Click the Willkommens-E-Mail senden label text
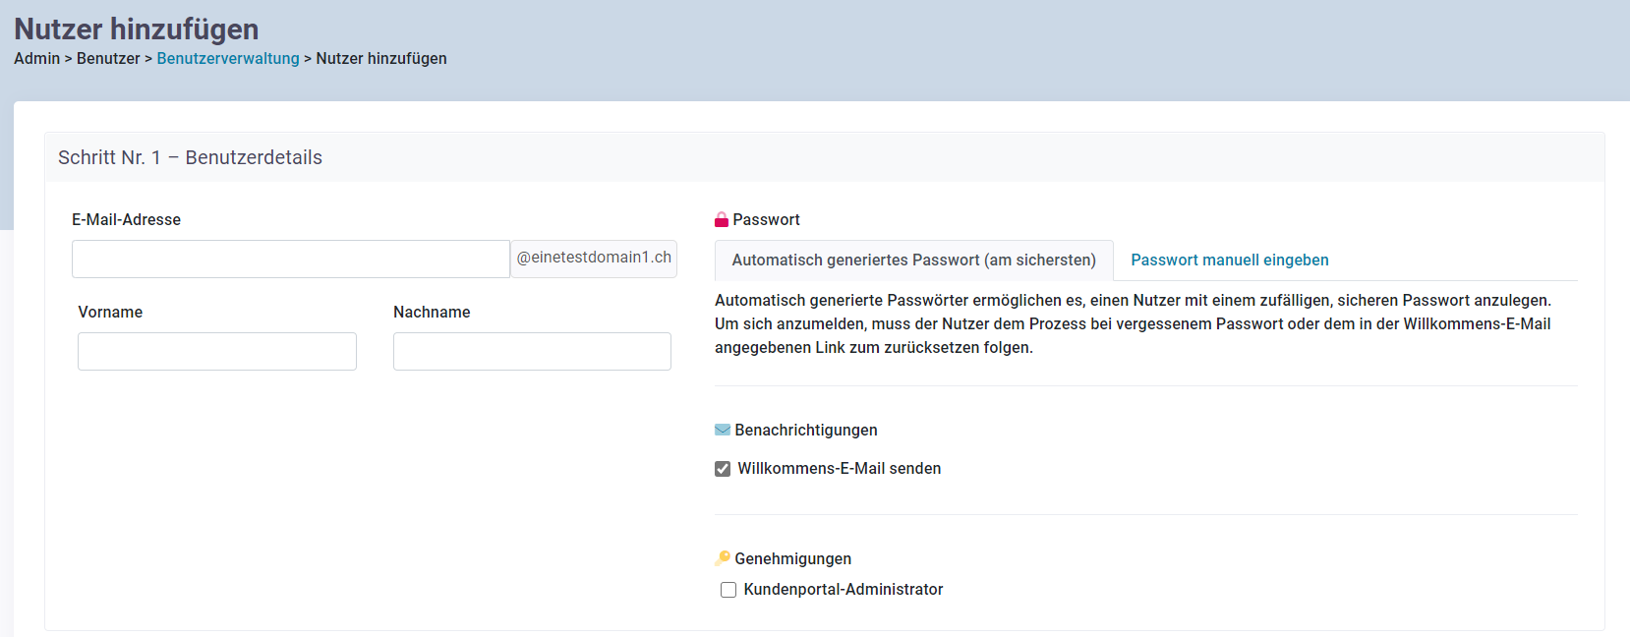 840,469
